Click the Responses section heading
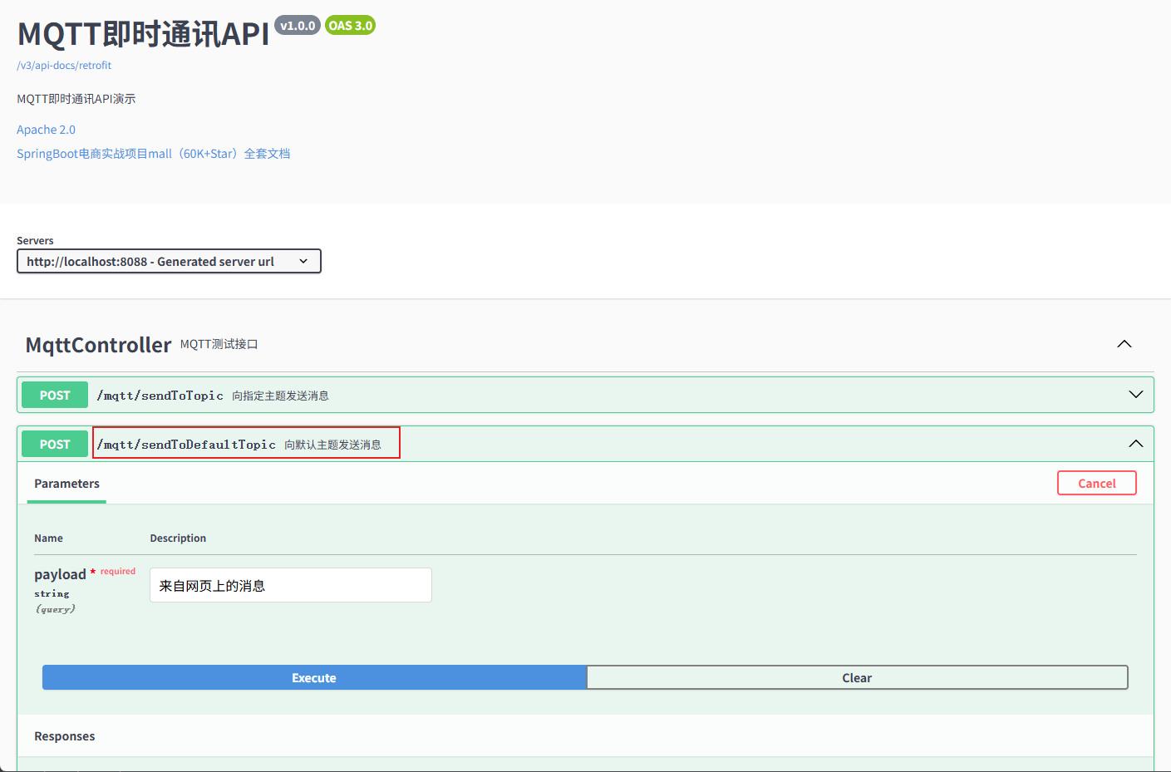 point(65,736)
